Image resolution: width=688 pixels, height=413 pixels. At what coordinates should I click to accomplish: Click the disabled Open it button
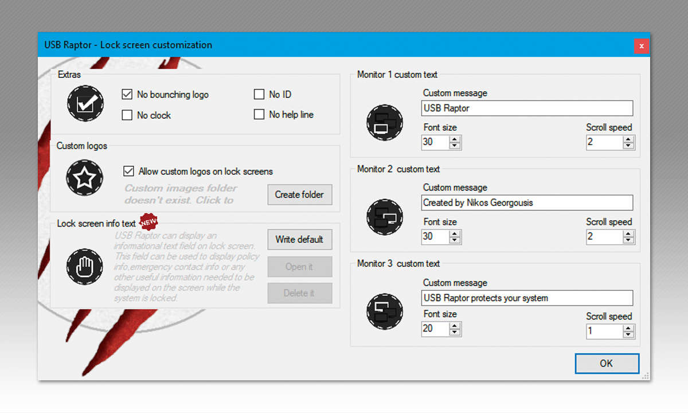click(299, 267)
